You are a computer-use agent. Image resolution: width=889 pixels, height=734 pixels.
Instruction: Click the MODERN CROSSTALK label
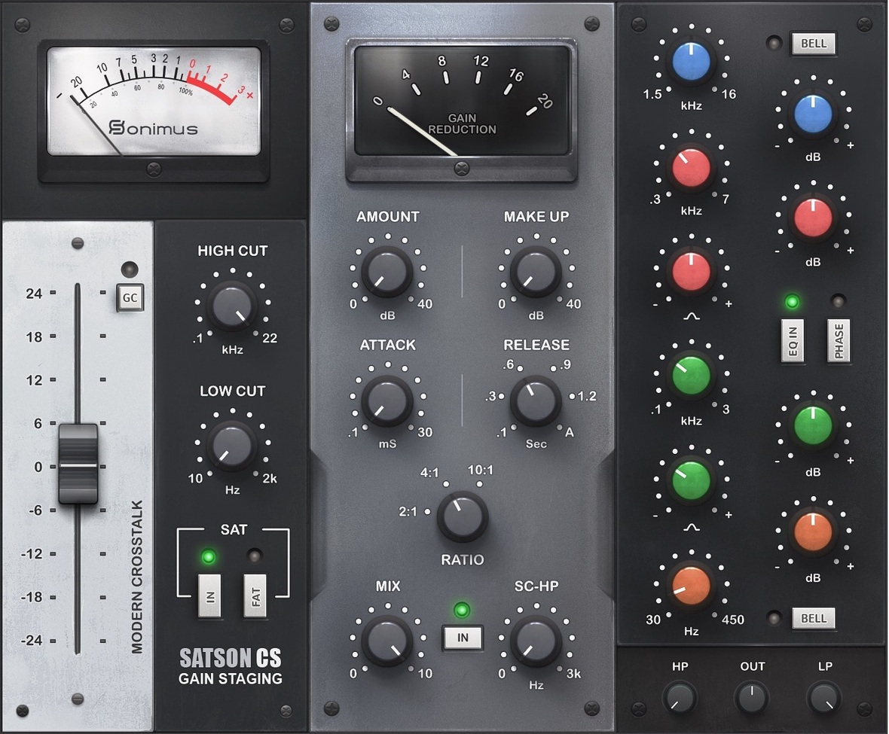coord(137,577)
